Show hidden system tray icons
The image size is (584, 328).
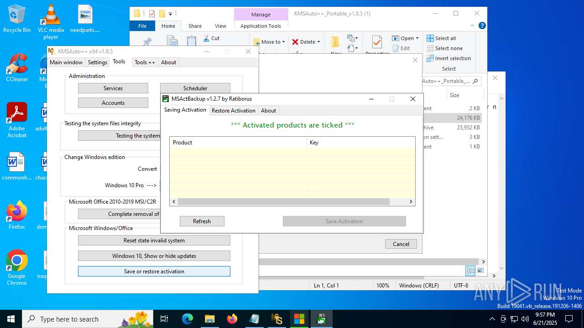(492, 319)
